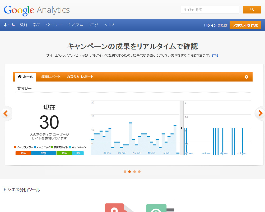Screen dimensions: 265x212
Task: Open the ブログ navigation item
Action: coord(93,25)
